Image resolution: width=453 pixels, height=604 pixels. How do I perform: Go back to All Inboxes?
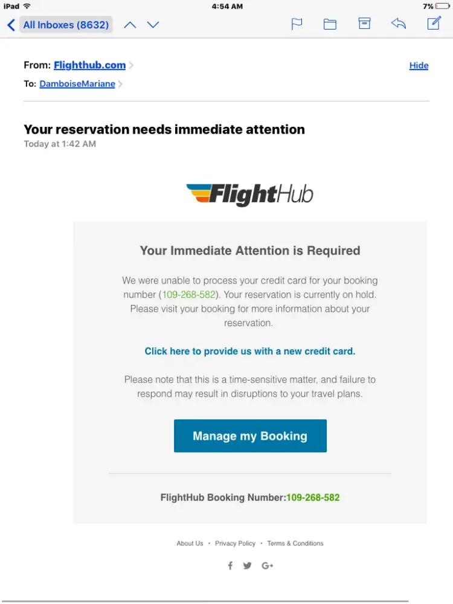click(x=59, y=25)
